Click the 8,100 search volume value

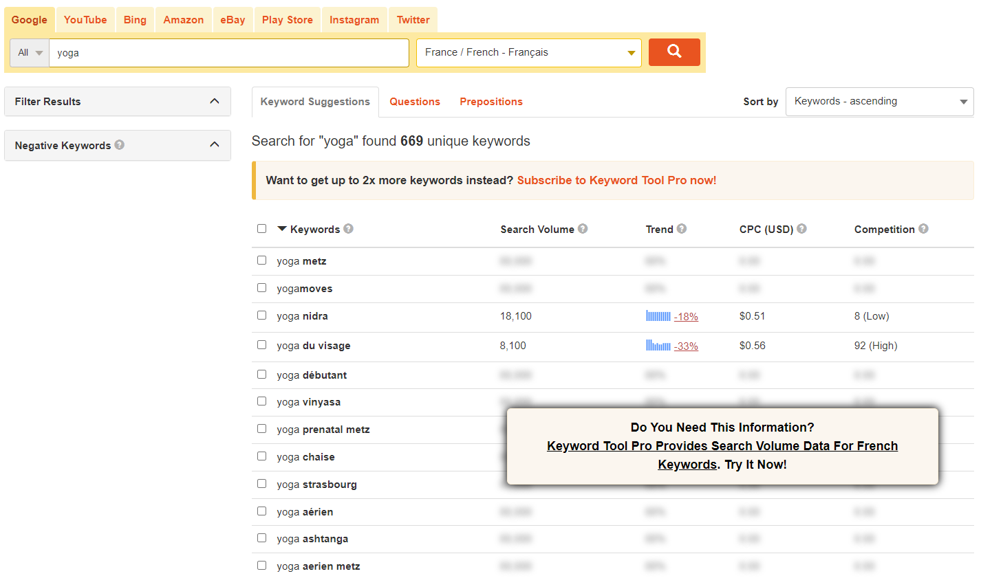[513, 346]
